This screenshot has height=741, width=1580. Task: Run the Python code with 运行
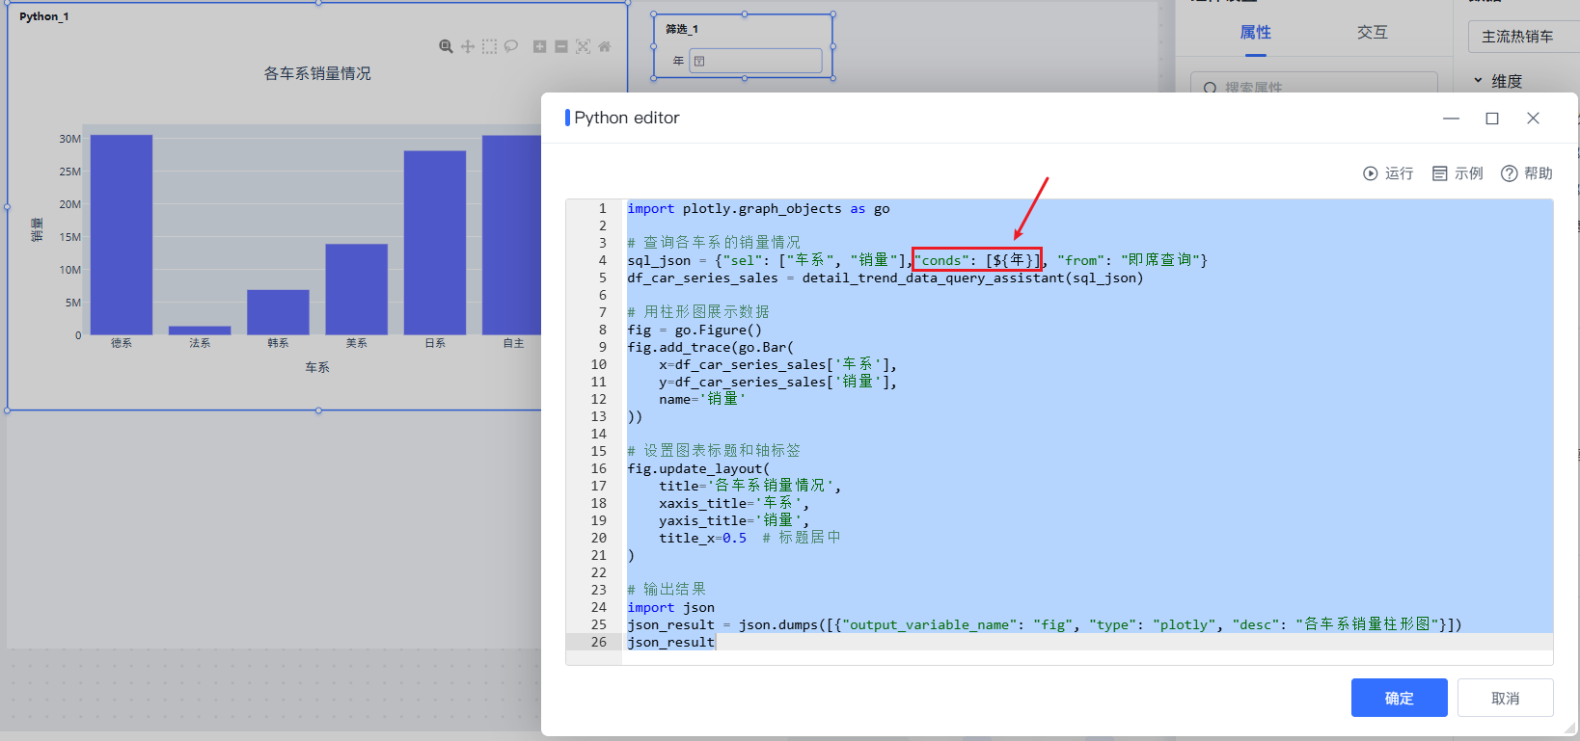[1388, 173]
